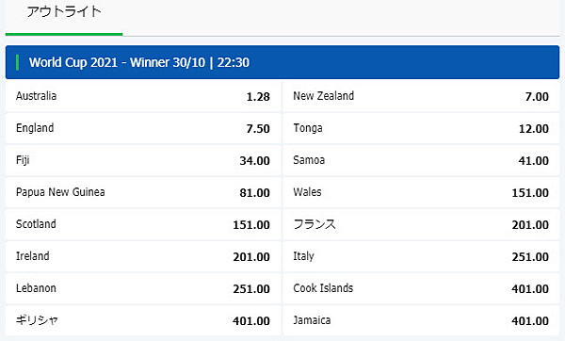Select Jamaica odds 401.00

[421, 321]
